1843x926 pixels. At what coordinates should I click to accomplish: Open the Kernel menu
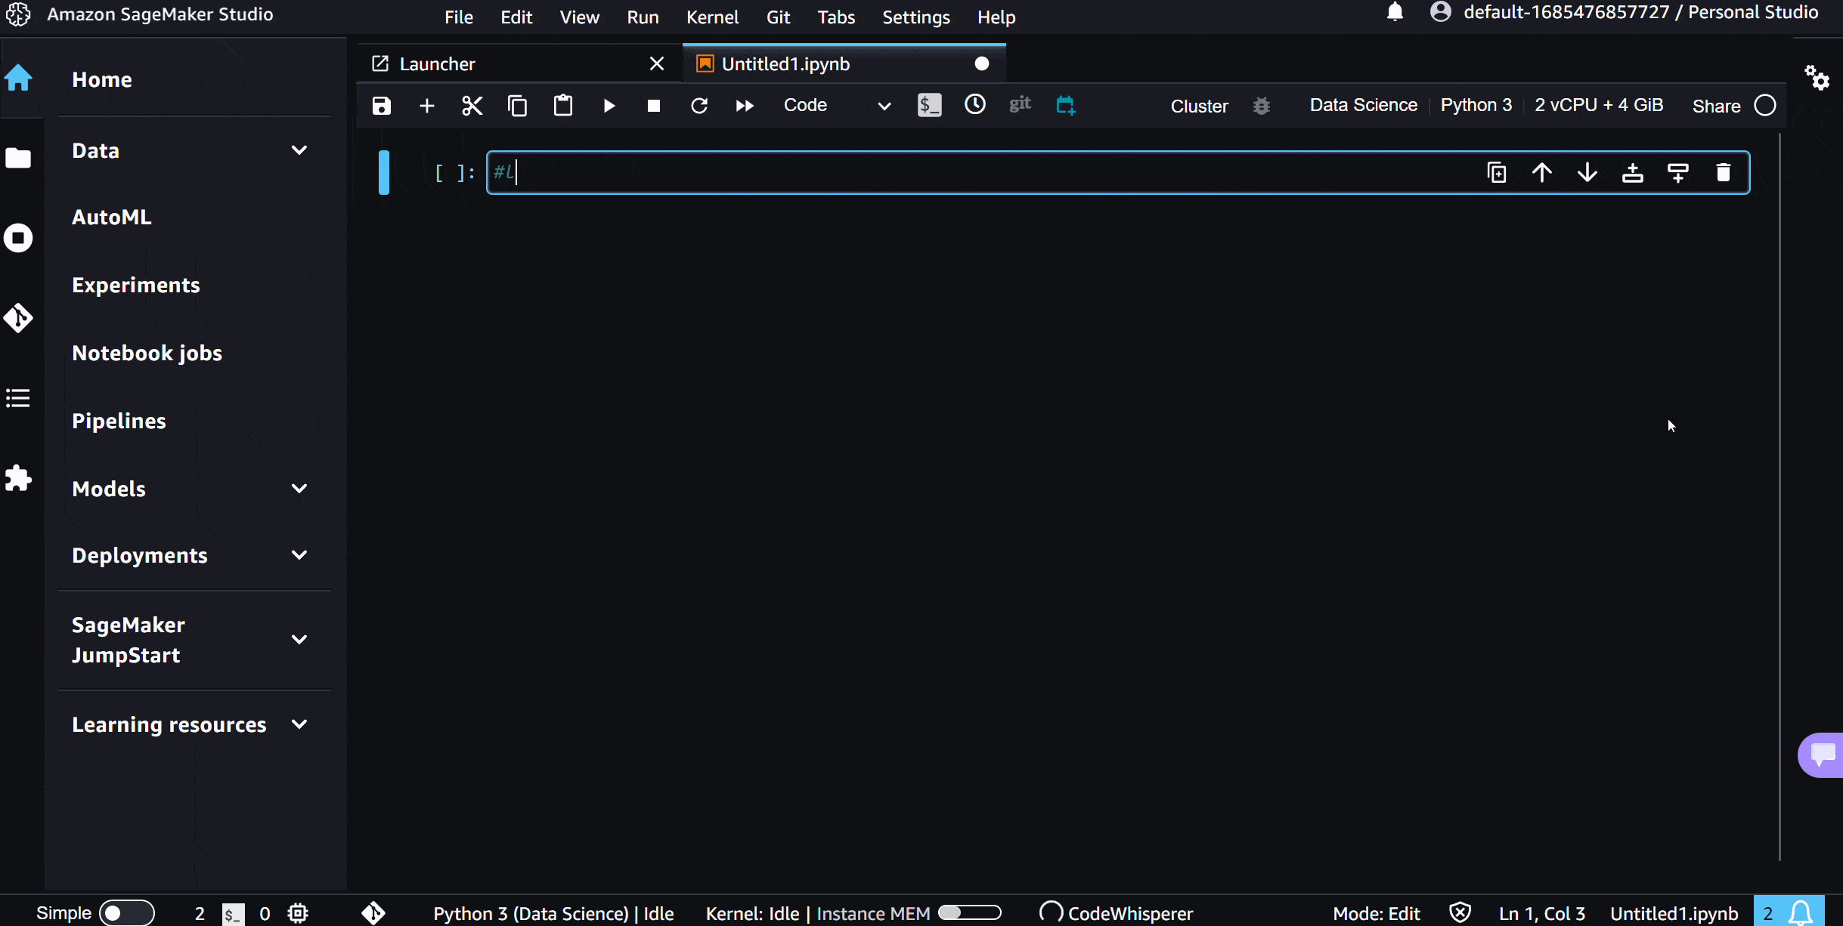(711, 17)
